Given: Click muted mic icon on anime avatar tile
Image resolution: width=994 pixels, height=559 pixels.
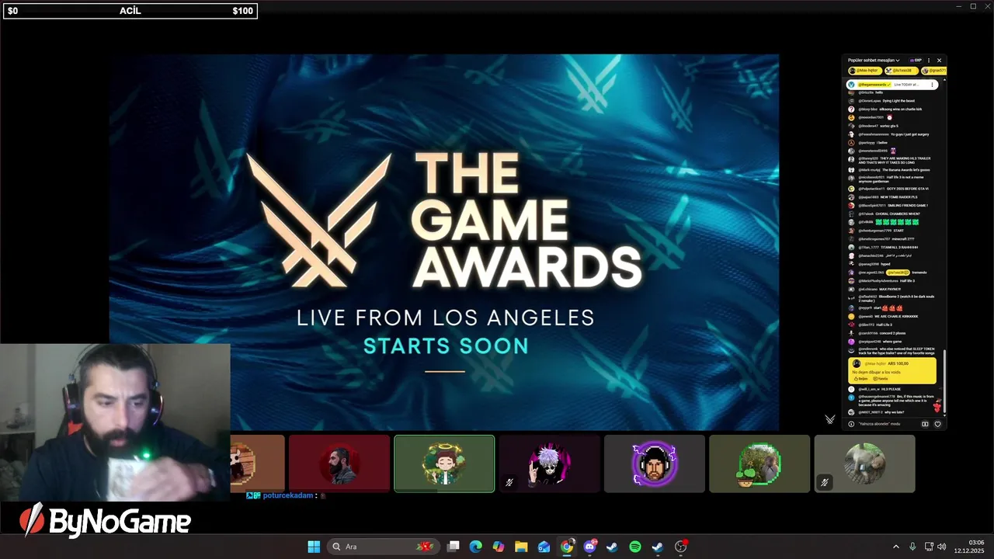Looking at the screenshot, I should click(509, 482).
